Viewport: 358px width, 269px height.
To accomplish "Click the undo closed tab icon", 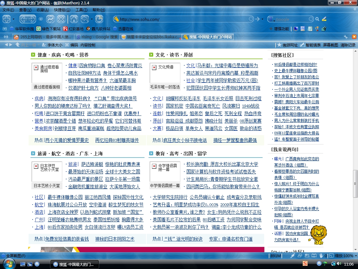I will point(85,19).
